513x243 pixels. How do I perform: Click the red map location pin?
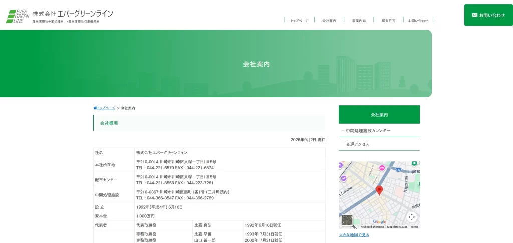[379, 191]
